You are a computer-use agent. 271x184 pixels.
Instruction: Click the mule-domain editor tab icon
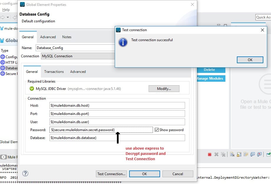[2, 29]
